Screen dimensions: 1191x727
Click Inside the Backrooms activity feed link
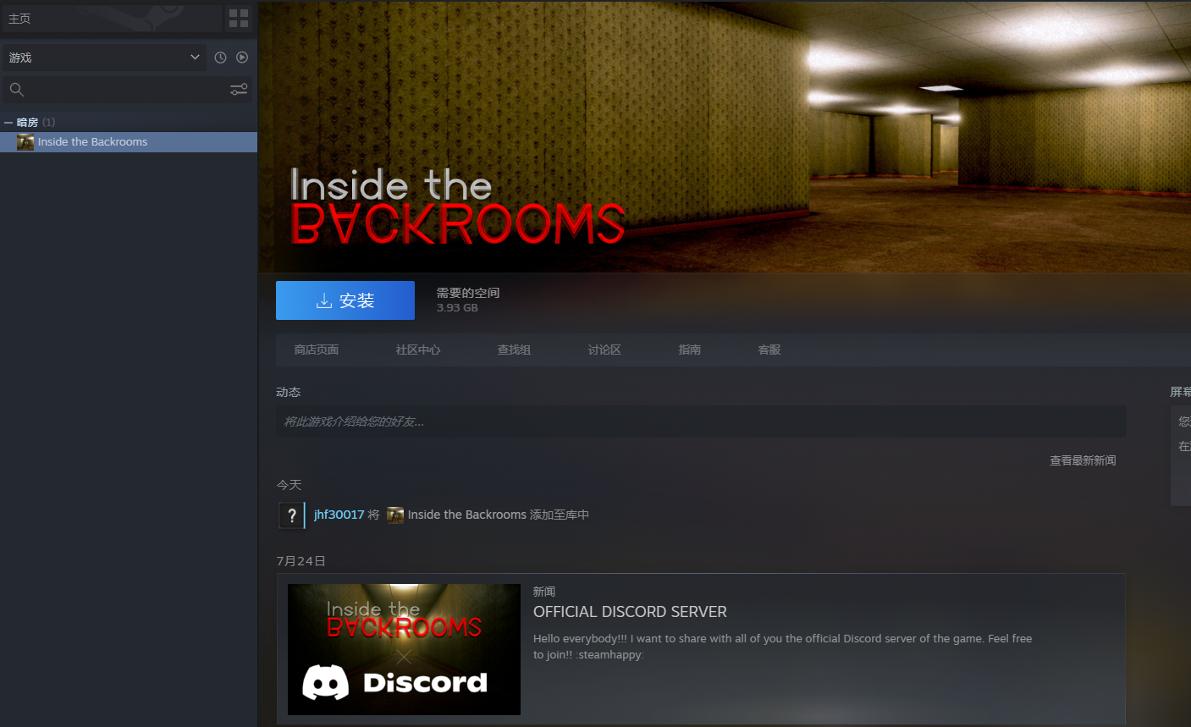pos(467,515)
